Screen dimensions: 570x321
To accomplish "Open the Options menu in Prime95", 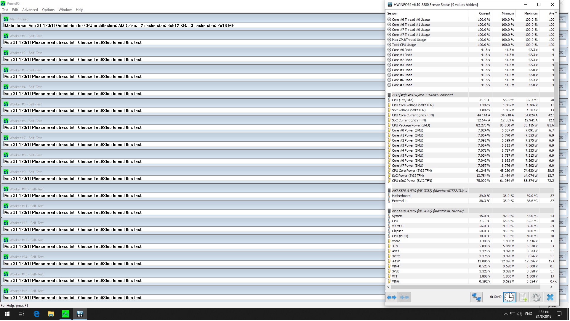I will (49, 10).
